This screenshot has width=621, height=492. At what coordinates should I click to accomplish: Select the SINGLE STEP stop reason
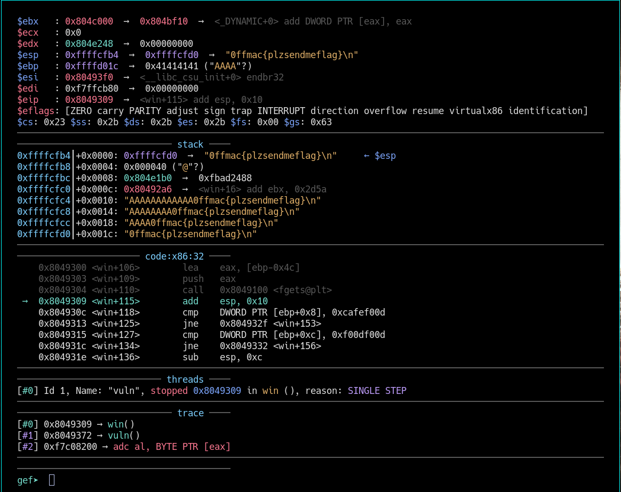(x=377, y=391)
